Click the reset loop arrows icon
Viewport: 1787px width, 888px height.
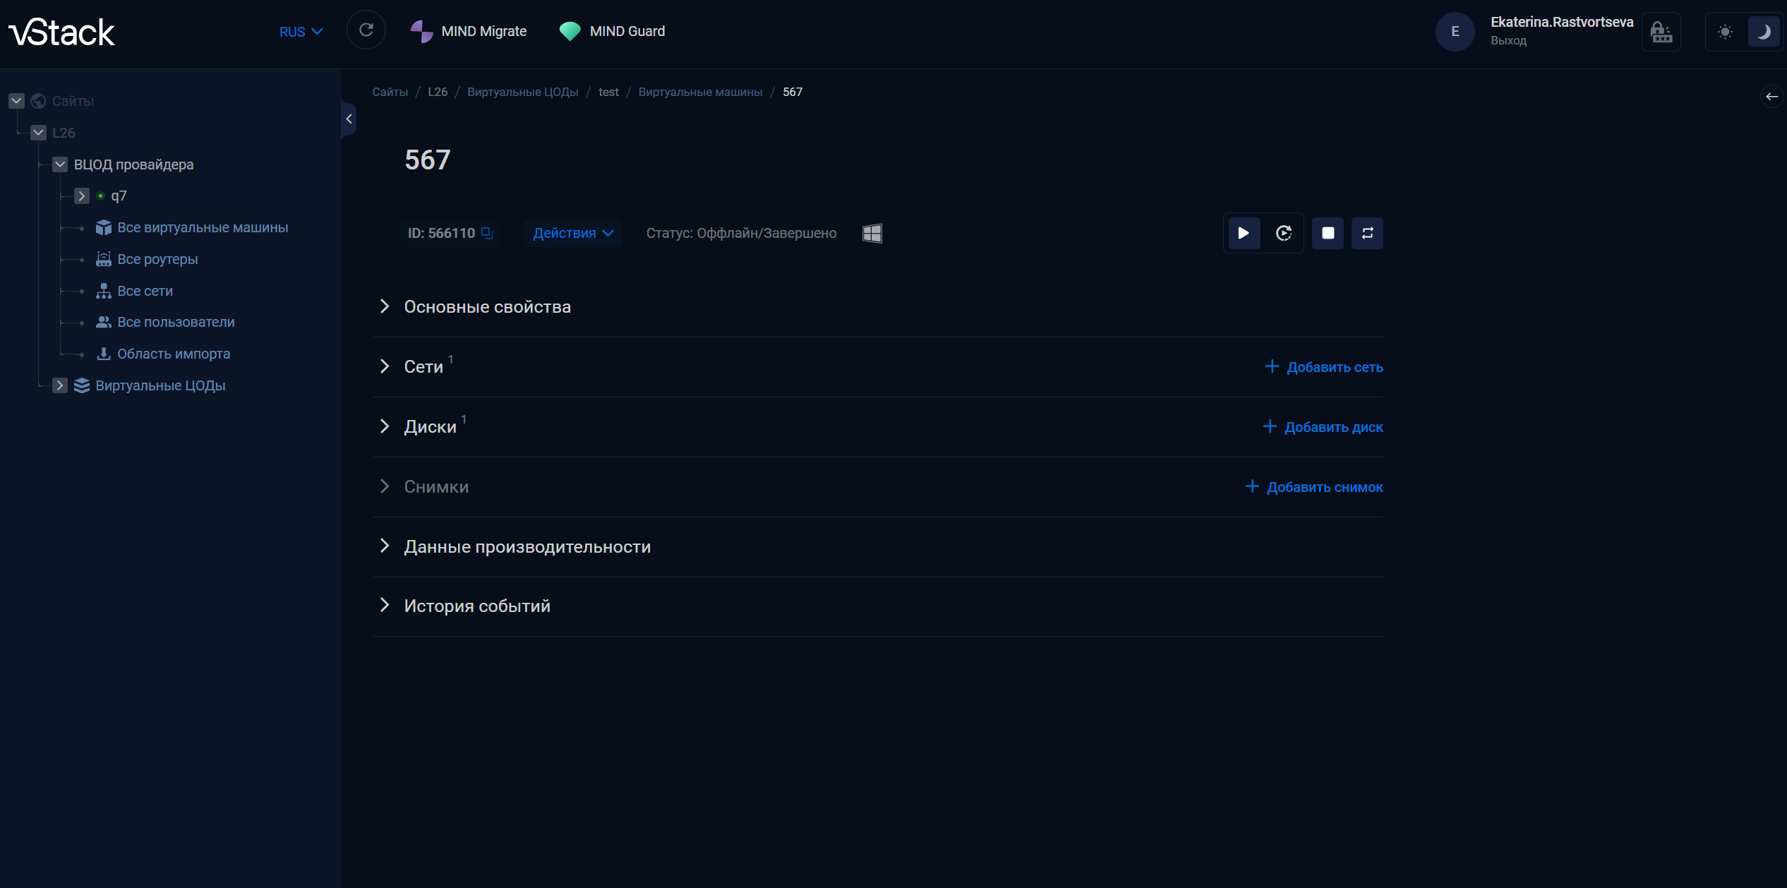pos(1367,233)
